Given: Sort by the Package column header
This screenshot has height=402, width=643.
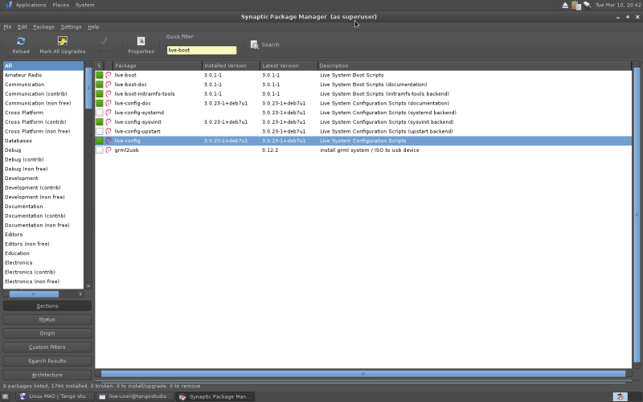Looking at the screenshot, I should [158, 66].
